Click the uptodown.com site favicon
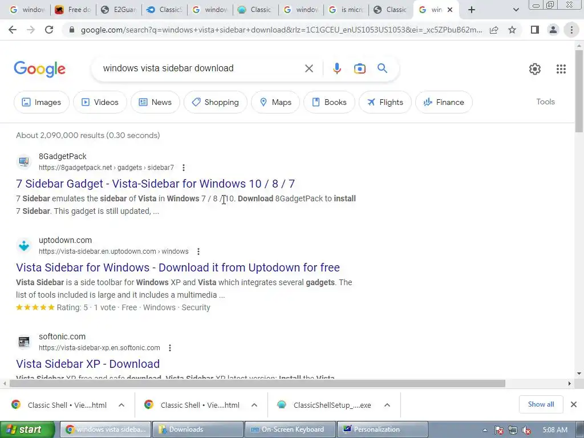 [x=24, y=245]
